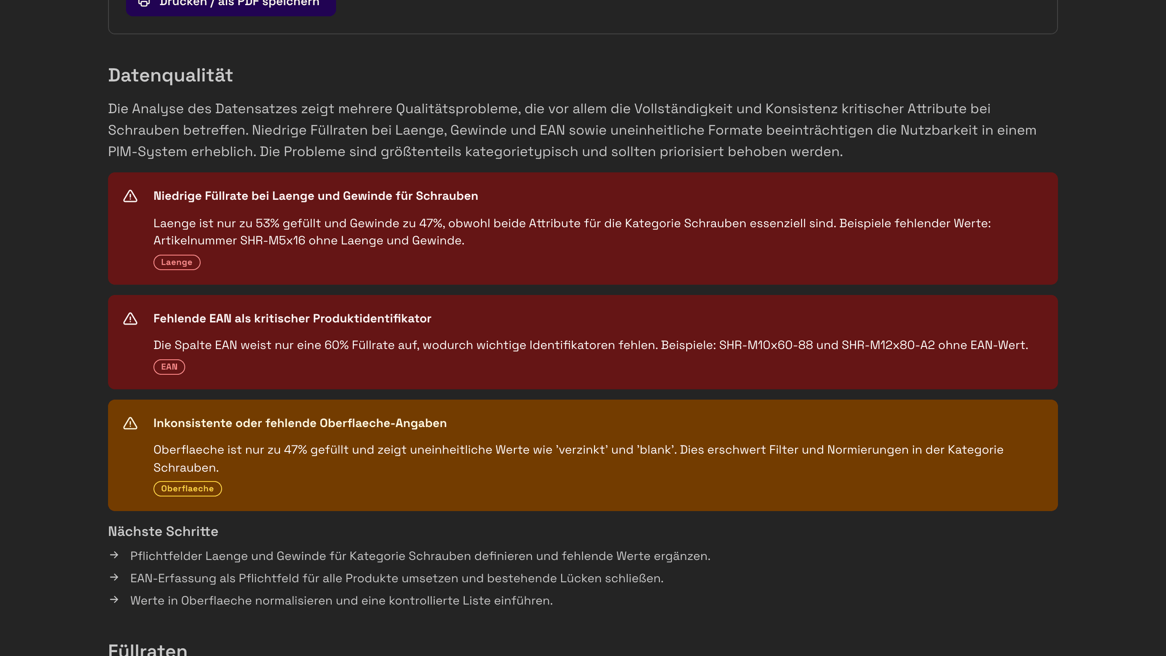Click the arrow before EAN-Erfassung step
The image size is (1166, 656).
[114, 577]
